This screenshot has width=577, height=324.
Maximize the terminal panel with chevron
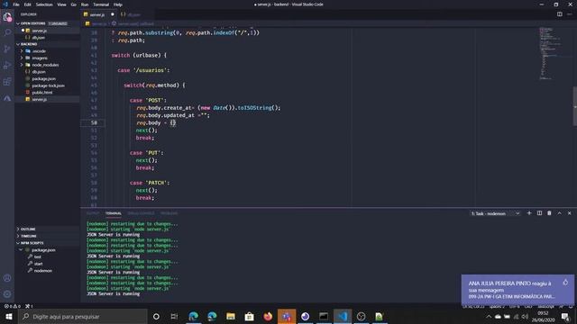click(559, 213)
